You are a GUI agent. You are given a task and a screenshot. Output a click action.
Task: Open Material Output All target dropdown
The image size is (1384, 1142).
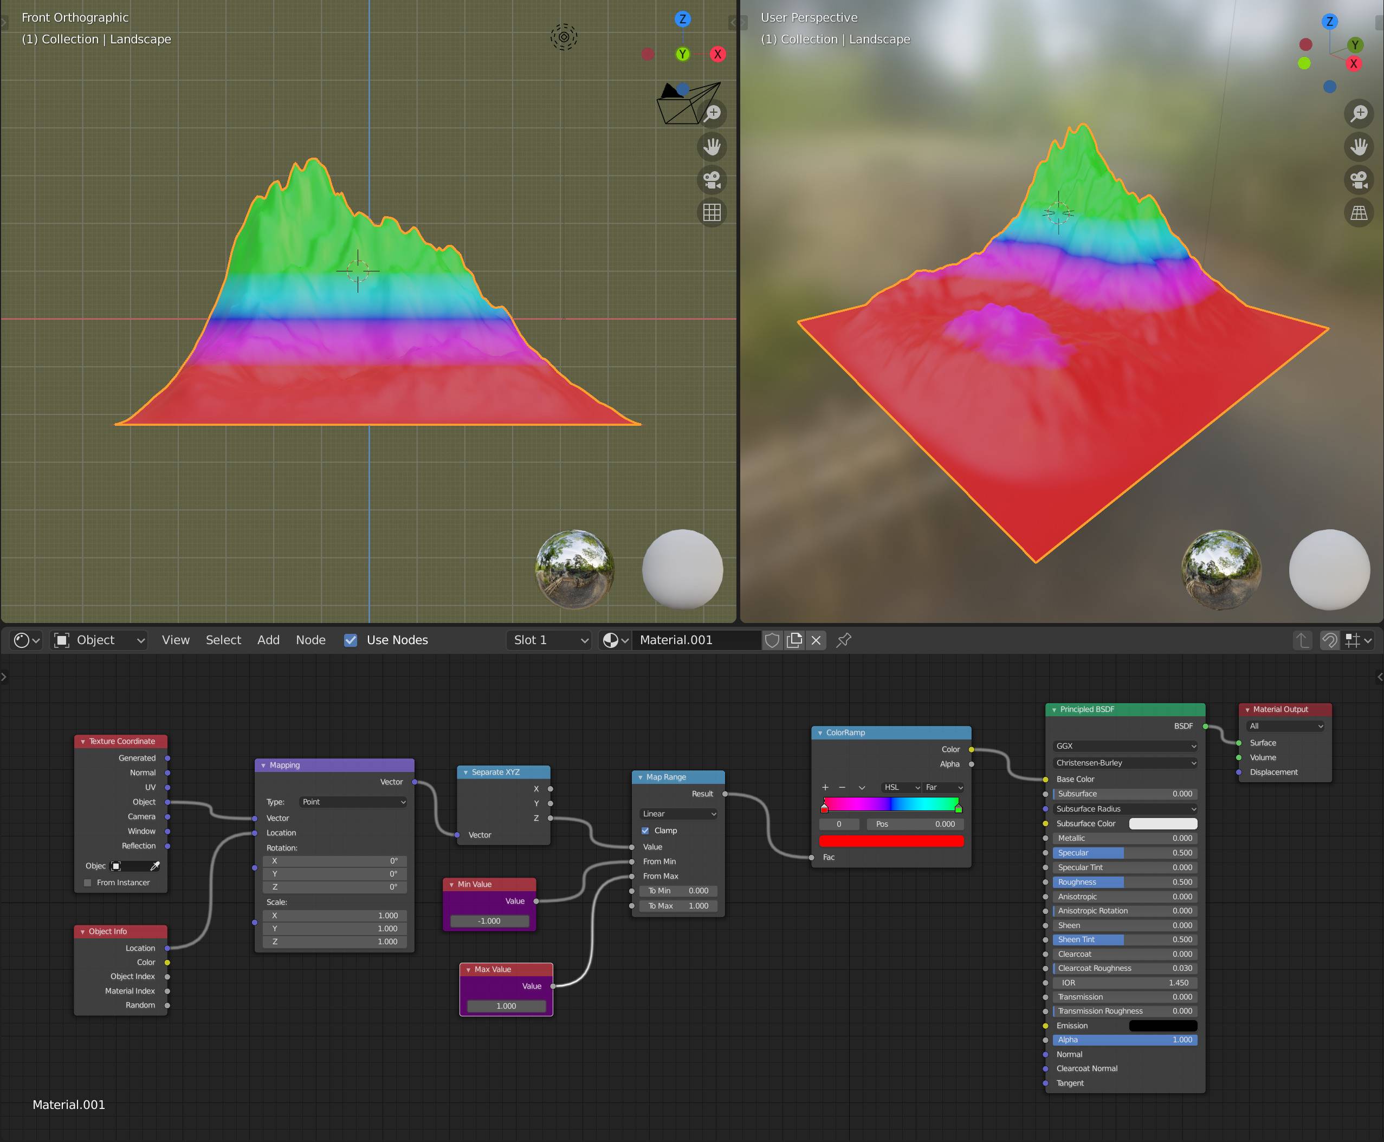pyautogui.click(x=1285, y=726)
